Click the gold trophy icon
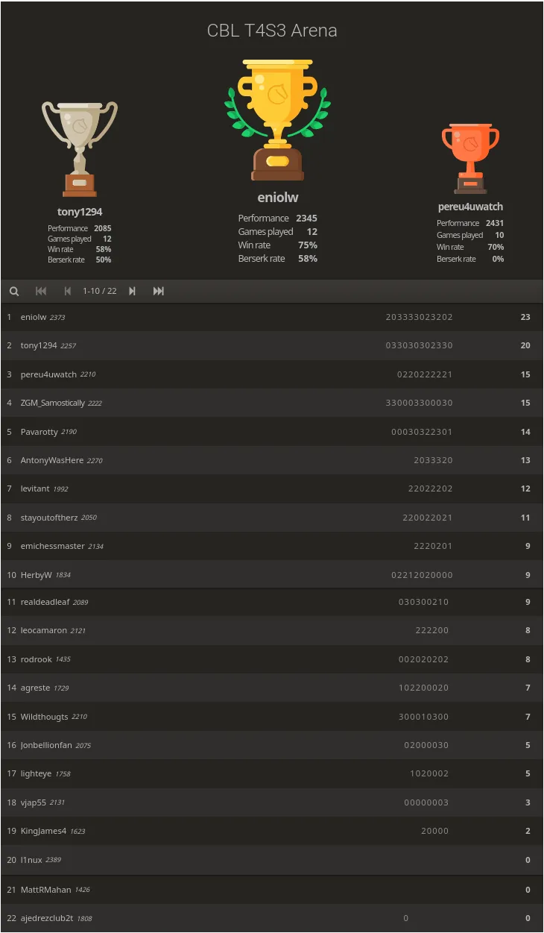 coord(277,119)
